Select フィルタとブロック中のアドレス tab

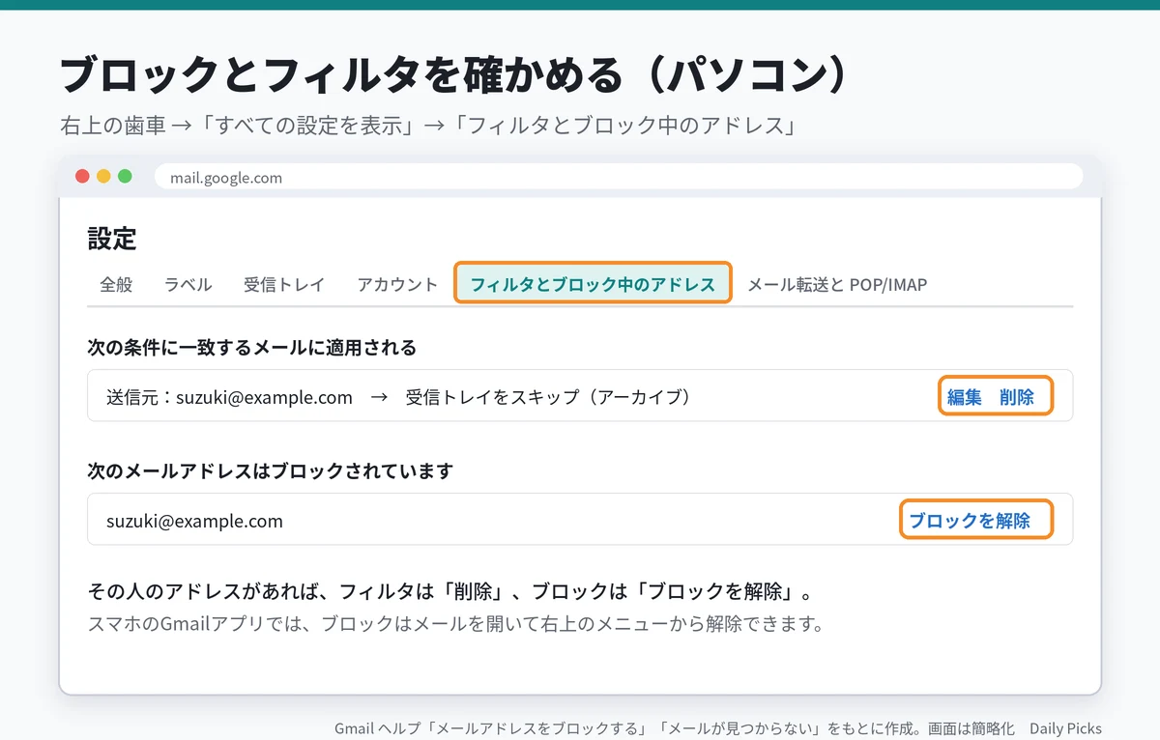point(593,285)
